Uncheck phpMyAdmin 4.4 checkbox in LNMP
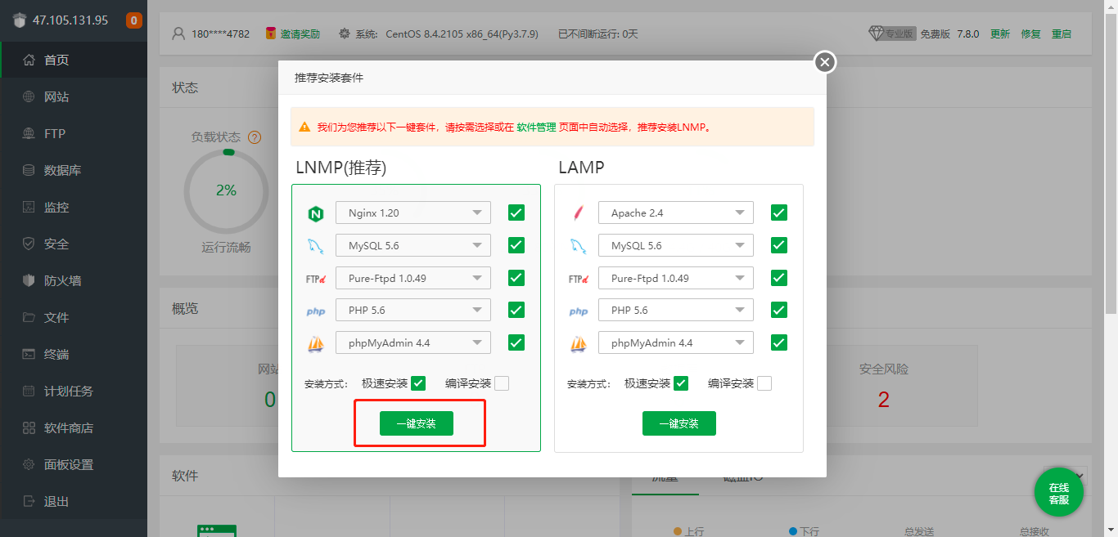Viewport: 1118px width, 537px height. (516, 342)
